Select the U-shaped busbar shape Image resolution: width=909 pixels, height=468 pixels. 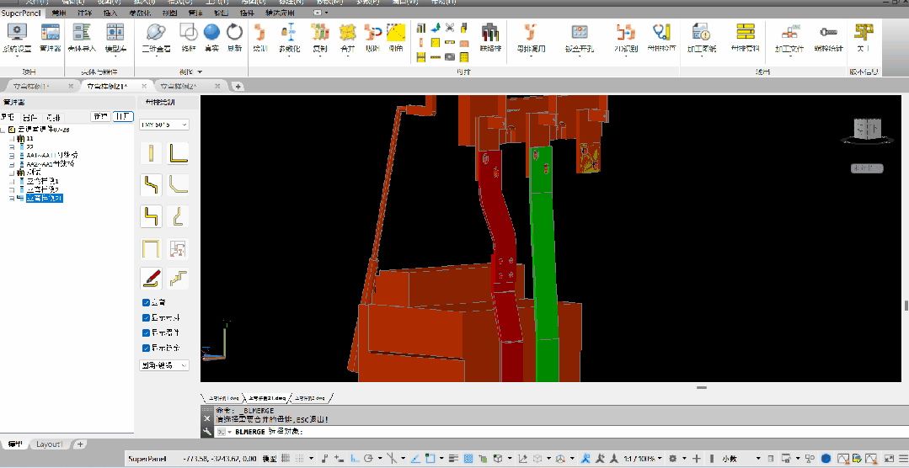point(152,248)
